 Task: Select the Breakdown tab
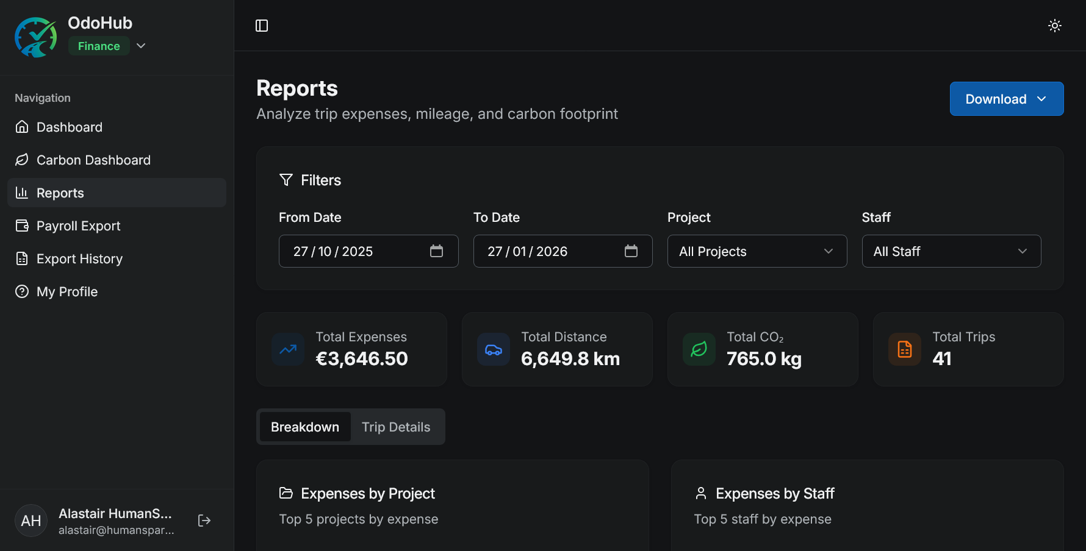(305, 427)
